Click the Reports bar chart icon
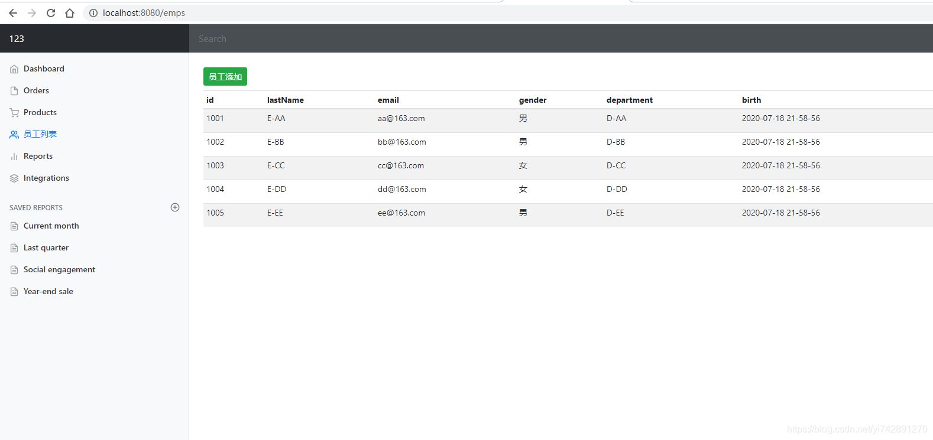 click(14, 157)
